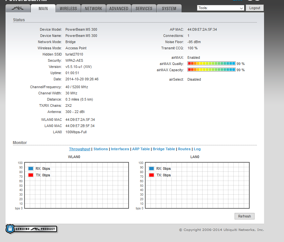Click the Antenna value 300 - 22 dBi
The height and width of the screenshot is (242, 284).
[x=75, y=112]
